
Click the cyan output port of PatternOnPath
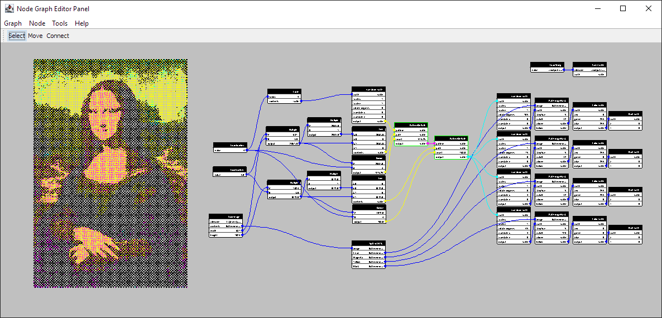point(468,156)
